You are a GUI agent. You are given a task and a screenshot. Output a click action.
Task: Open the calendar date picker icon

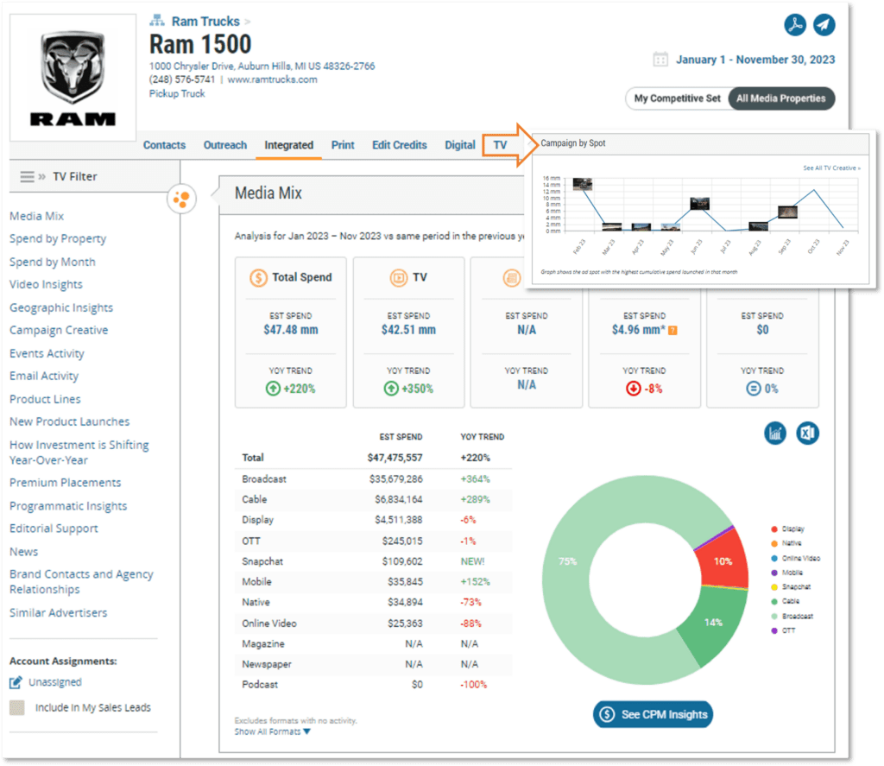pos(660,60)
